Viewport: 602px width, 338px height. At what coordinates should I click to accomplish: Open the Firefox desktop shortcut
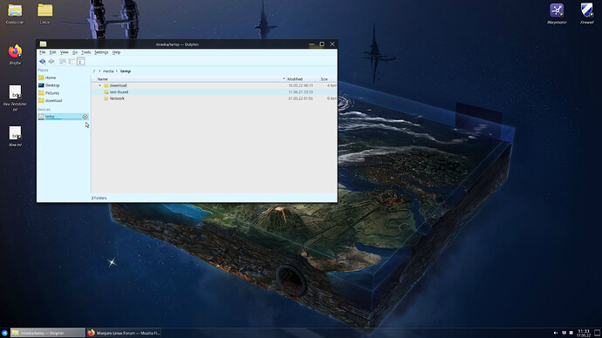pos(15,54)
